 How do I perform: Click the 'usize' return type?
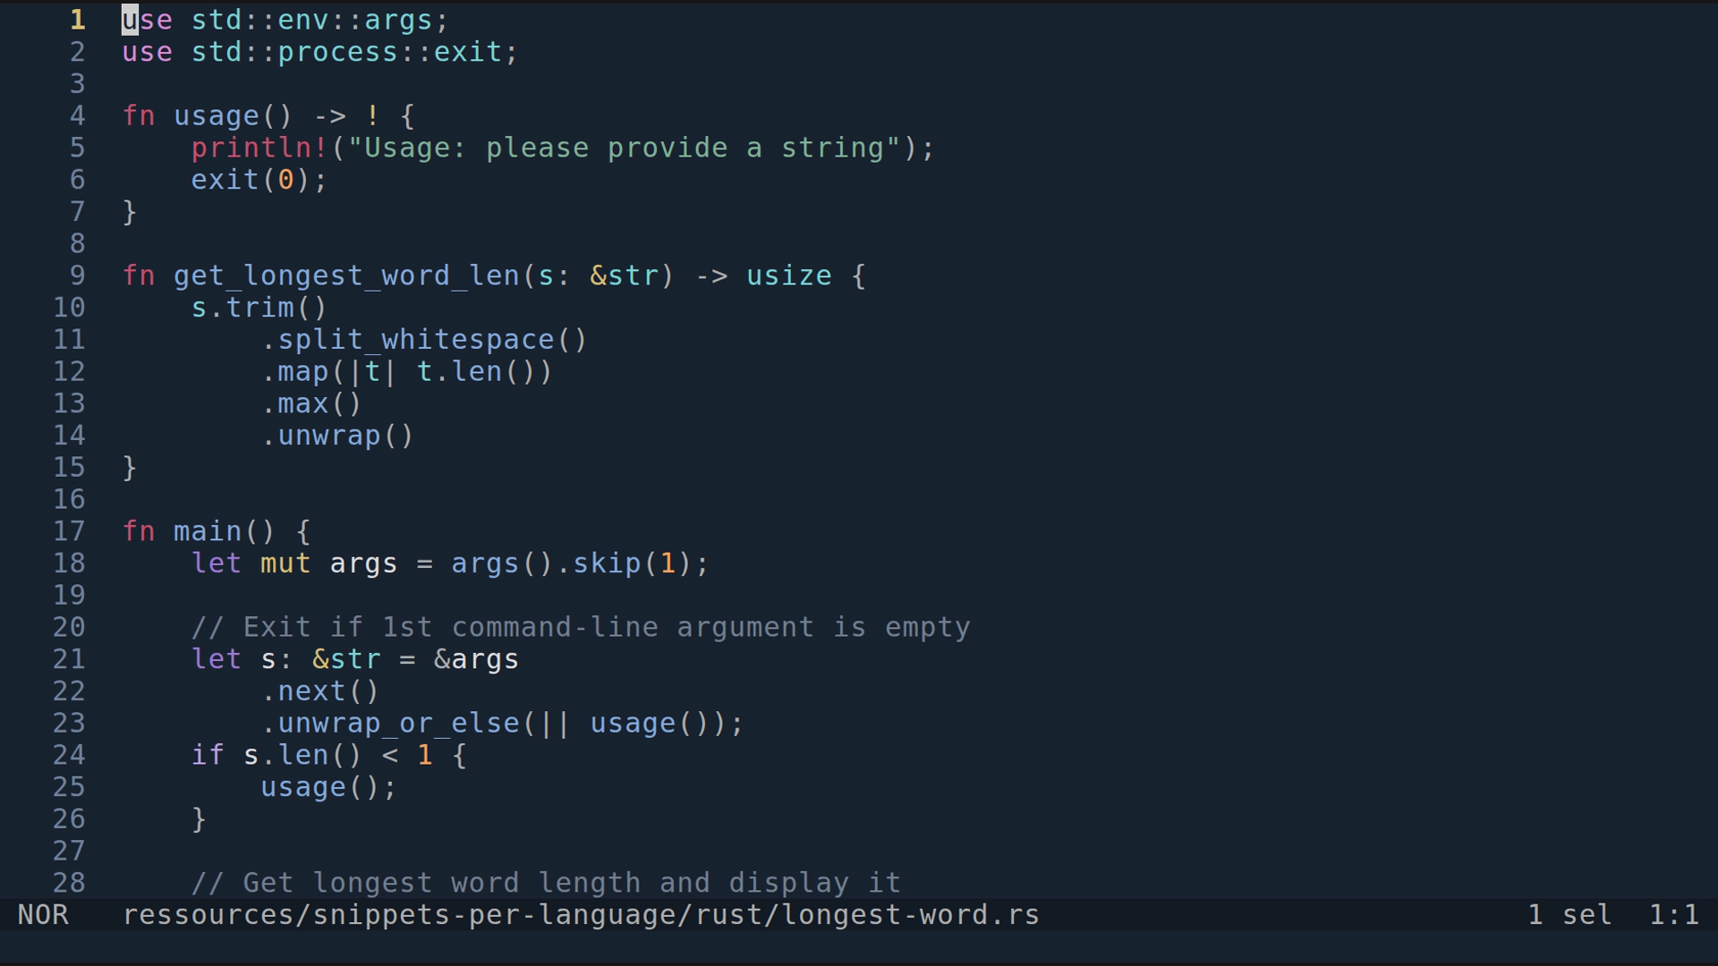pos(788,275)
